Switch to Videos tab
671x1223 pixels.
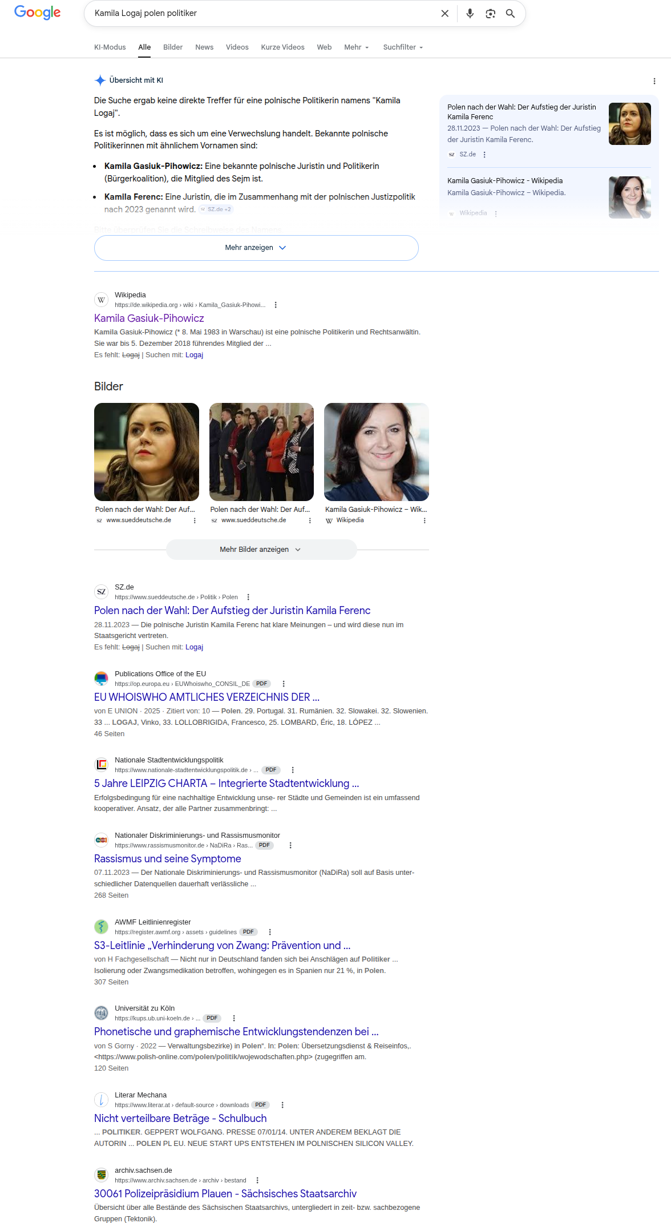[237, 47]
